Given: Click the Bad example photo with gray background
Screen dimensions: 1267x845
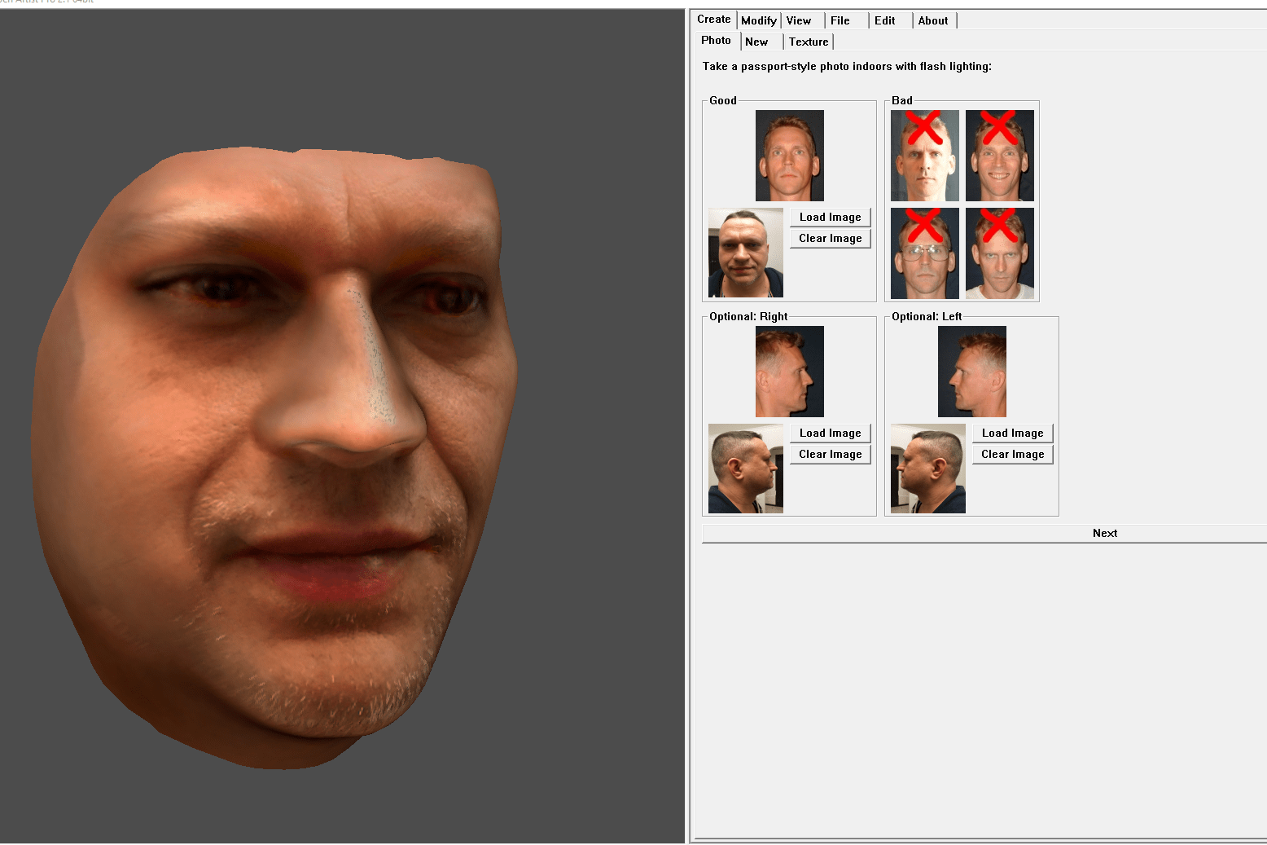Looking at the screenshot, I should [925, 156].
